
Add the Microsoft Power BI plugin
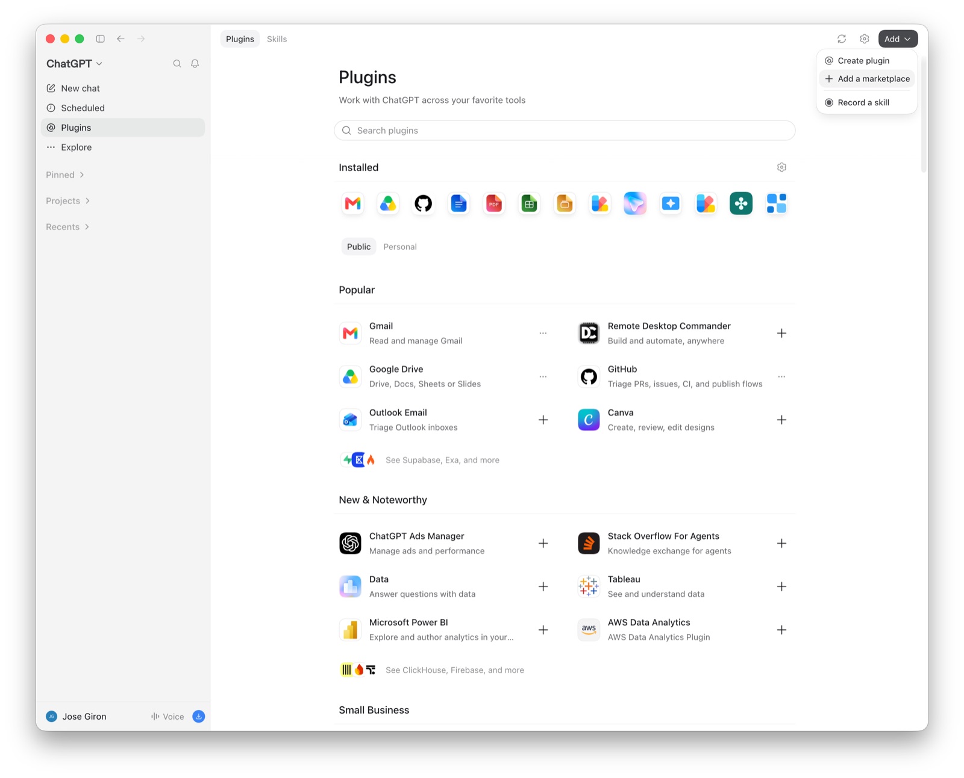[x=543, y=630]
